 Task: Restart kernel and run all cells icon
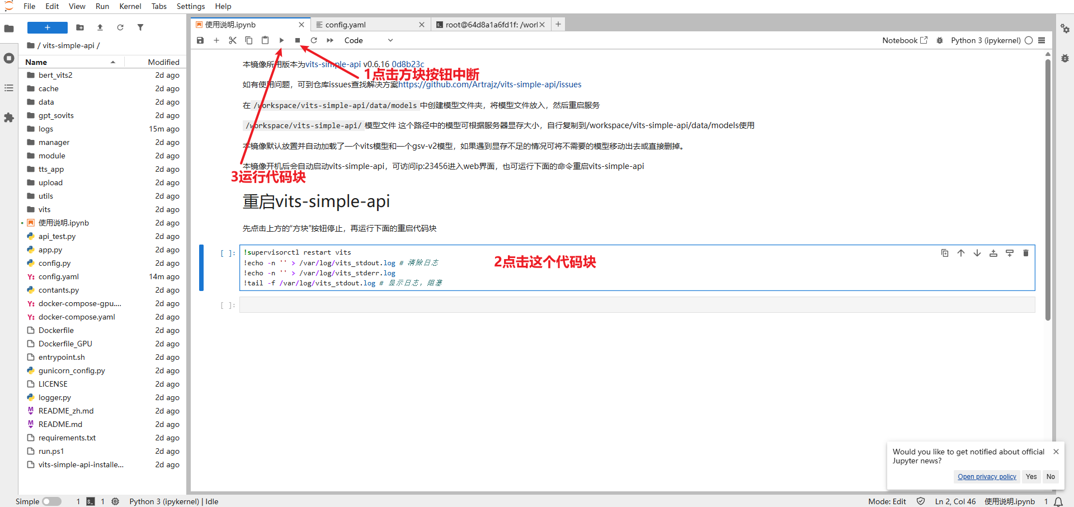pos(330,40)
